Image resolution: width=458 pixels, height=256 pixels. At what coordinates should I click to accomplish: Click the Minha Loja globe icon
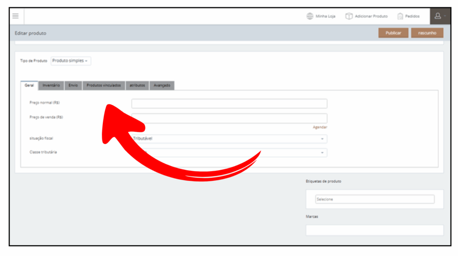pyautogui.click(x=310, y=16)
